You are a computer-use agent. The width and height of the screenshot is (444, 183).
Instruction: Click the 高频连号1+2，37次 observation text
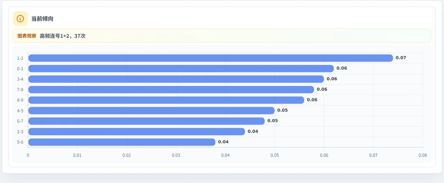(62, 36)
